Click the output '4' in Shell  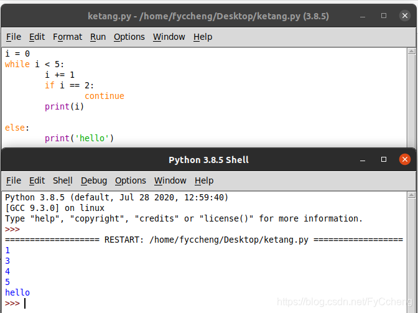pyautogui.click(x=7, y=271)
